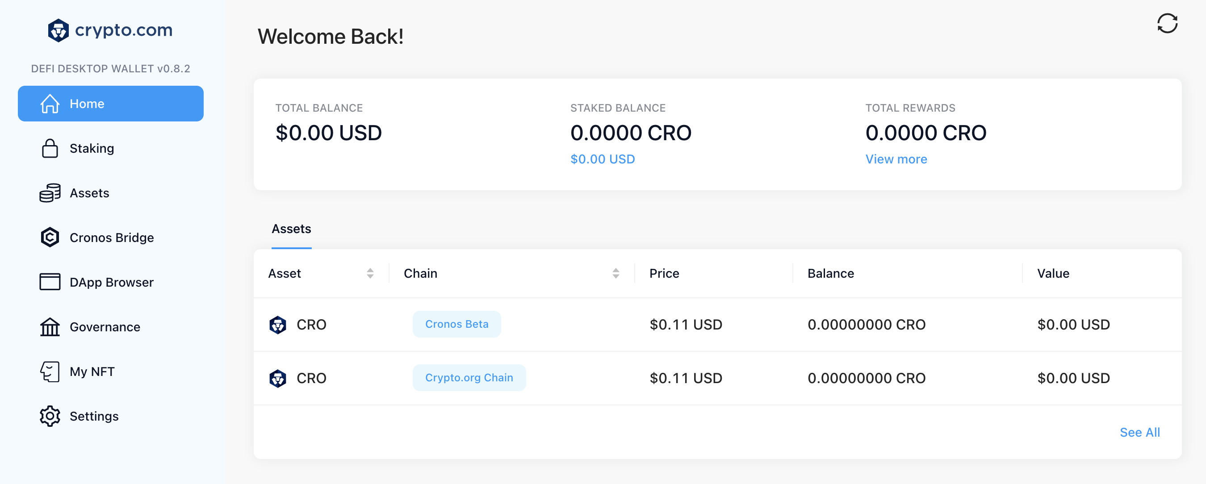This screenshot has width=1206, height=484.
Task: Sort table by Asset column arrows
Action: (x=370, y=273)
